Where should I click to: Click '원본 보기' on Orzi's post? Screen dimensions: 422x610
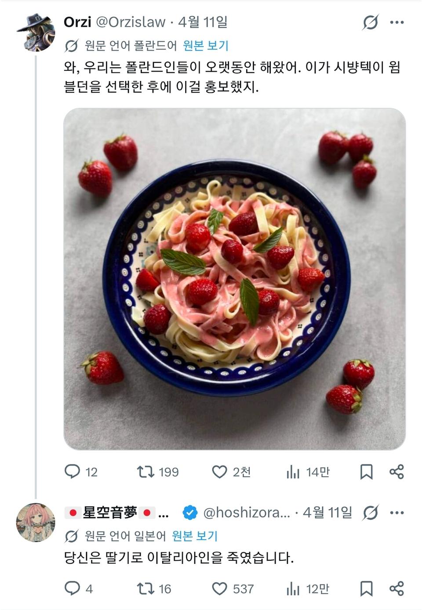(x=206, y=45)
